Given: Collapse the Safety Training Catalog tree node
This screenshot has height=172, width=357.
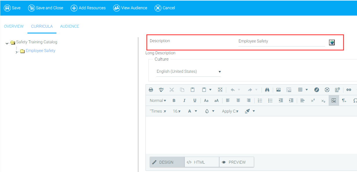Looking at the screenshot, I should [7, 43].
